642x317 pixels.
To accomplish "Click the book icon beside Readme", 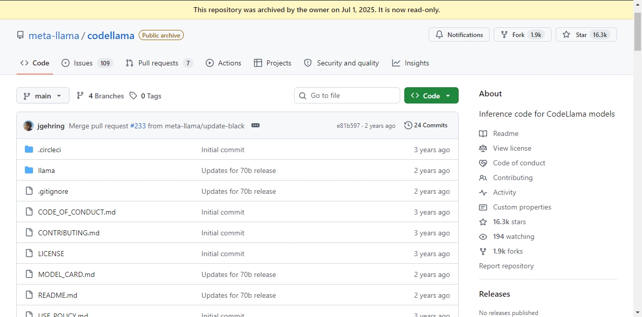I will coord(483,133).
